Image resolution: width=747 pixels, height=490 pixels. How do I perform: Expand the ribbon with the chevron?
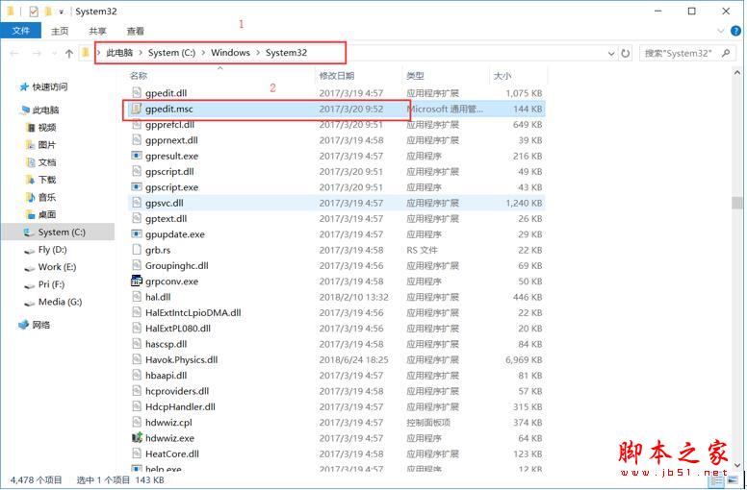(x=720, y=31)
